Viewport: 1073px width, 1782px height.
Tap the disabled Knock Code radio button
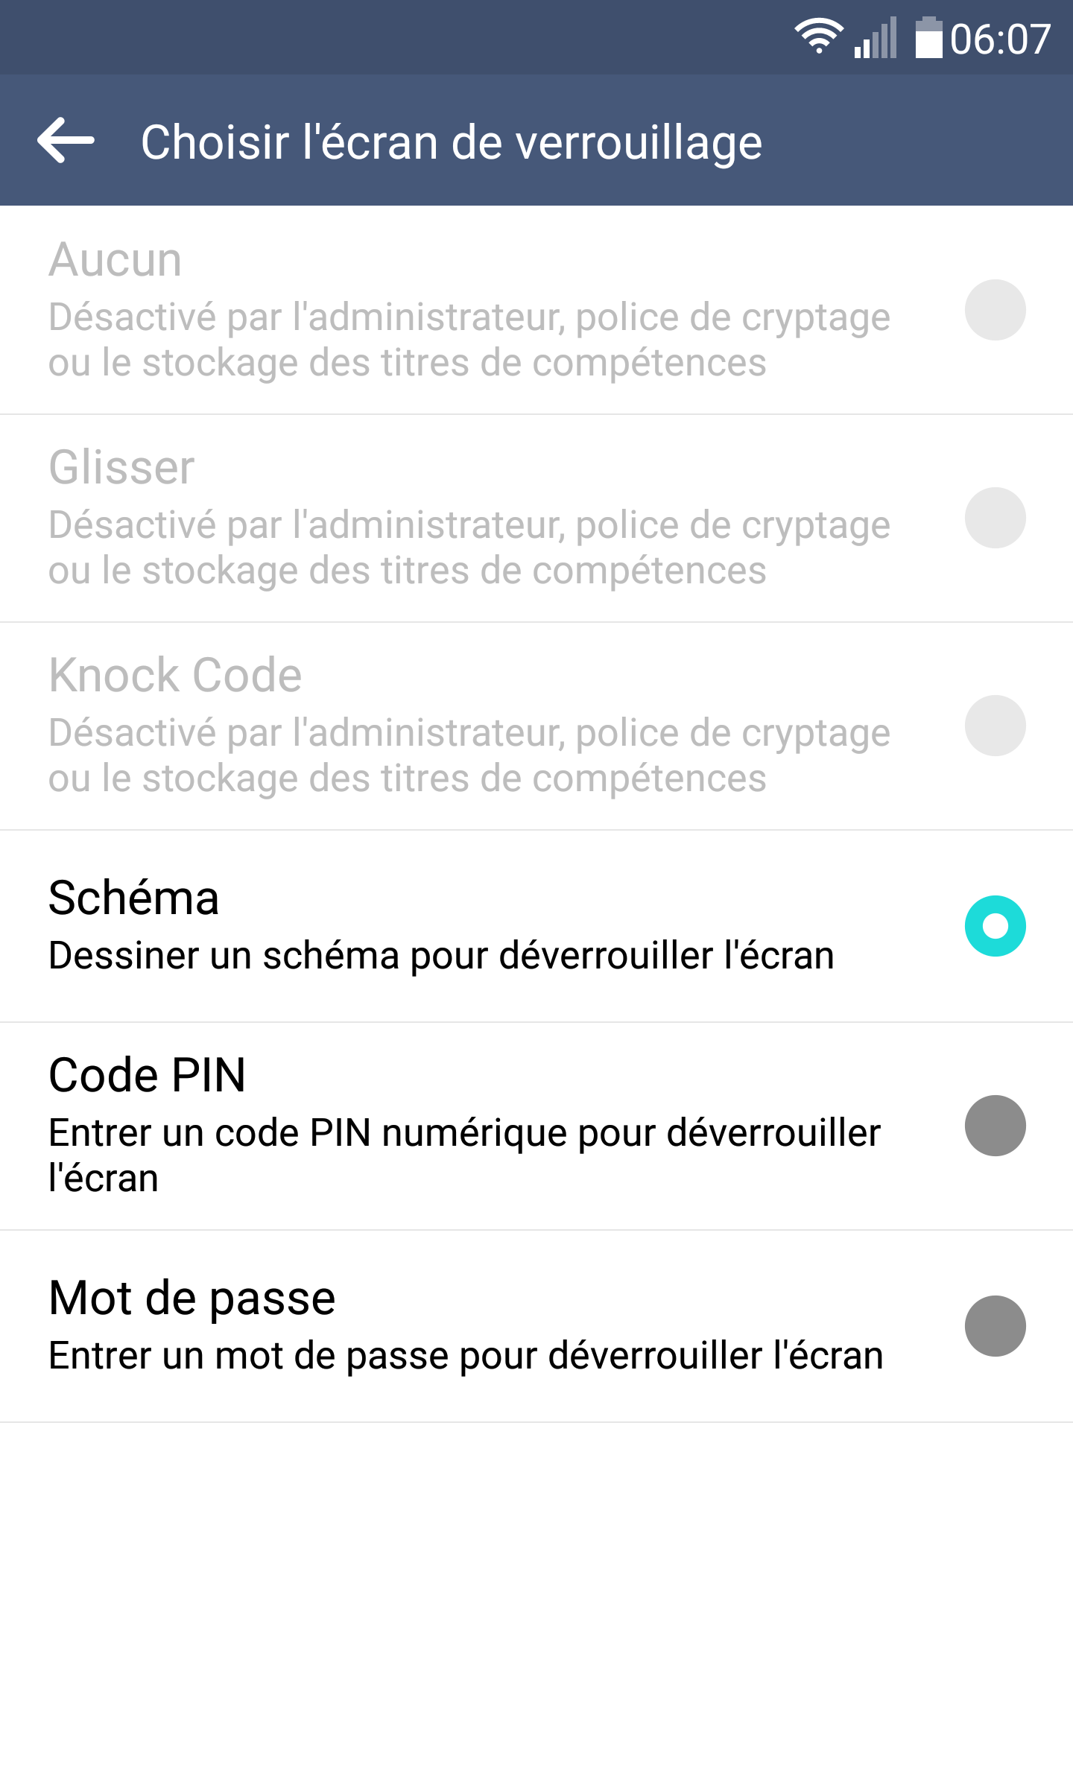pyautogui.click(x=995, y=726)
